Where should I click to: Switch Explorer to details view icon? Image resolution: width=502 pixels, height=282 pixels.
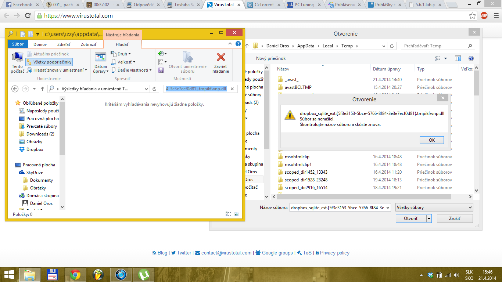click(x=229, y=214)
